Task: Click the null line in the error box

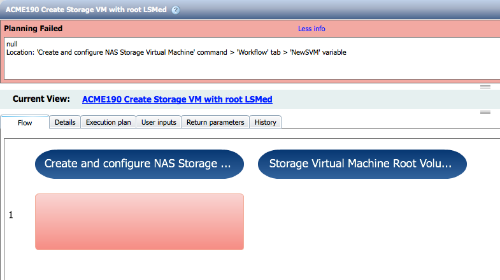Action: click(13, 43)
